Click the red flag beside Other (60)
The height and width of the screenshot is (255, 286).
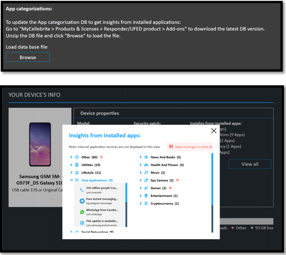(102, 157)
